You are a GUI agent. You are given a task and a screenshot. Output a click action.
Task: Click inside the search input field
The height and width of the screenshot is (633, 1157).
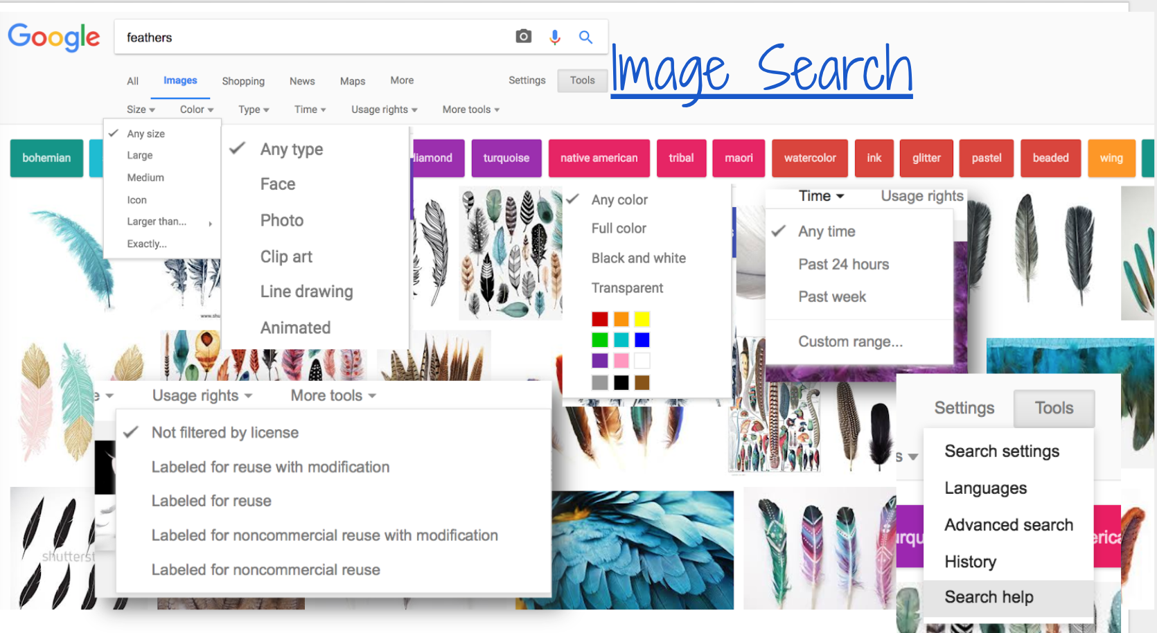pyautogui.click(x=277, y=37)
